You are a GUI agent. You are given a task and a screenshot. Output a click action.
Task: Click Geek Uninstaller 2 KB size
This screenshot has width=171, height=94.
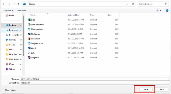coord(117,25)
